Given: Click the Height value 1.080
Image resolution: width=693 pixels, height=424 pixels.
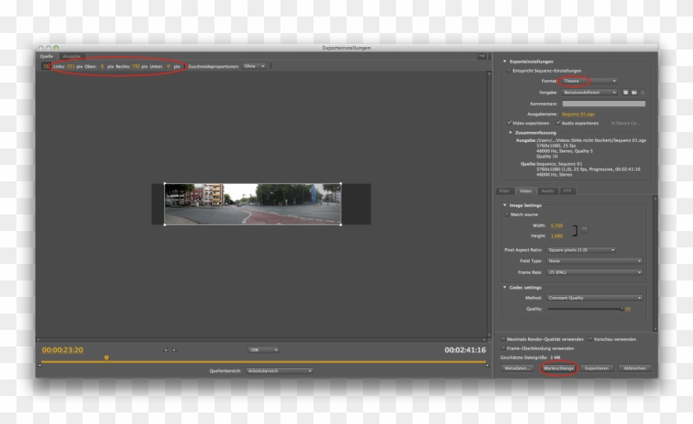Looking at the screenshot, I should (x=556, y=236).
